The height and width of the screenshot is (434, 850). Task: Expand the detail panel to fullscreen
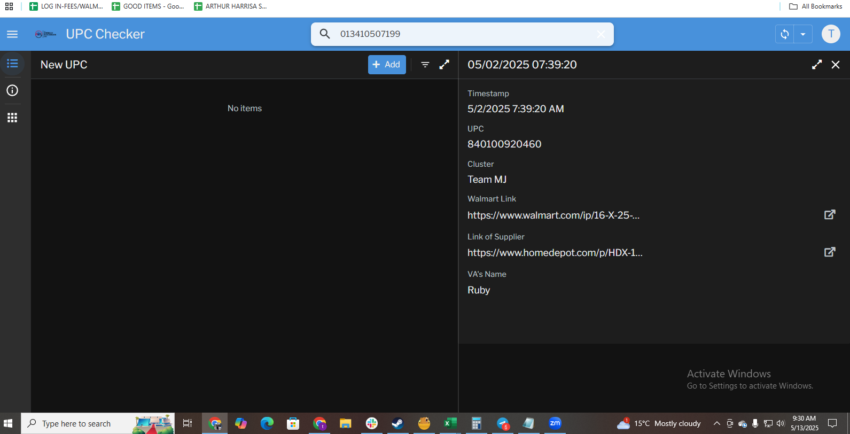click(x=817, y=65)
